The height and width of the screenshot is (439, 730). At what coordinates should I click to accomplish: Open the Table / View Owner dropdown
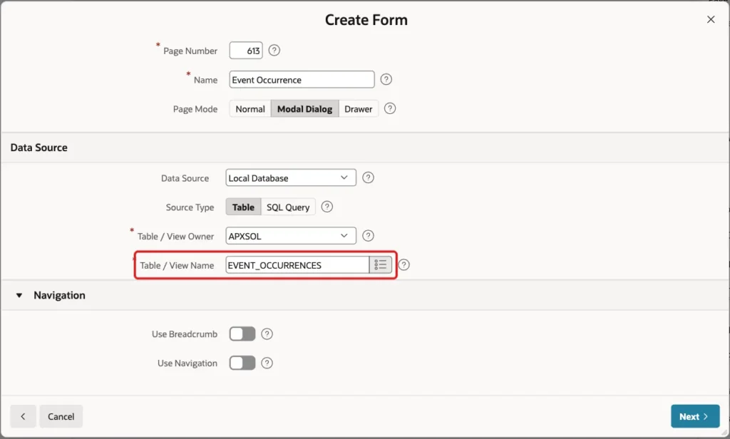coord(291,236)
